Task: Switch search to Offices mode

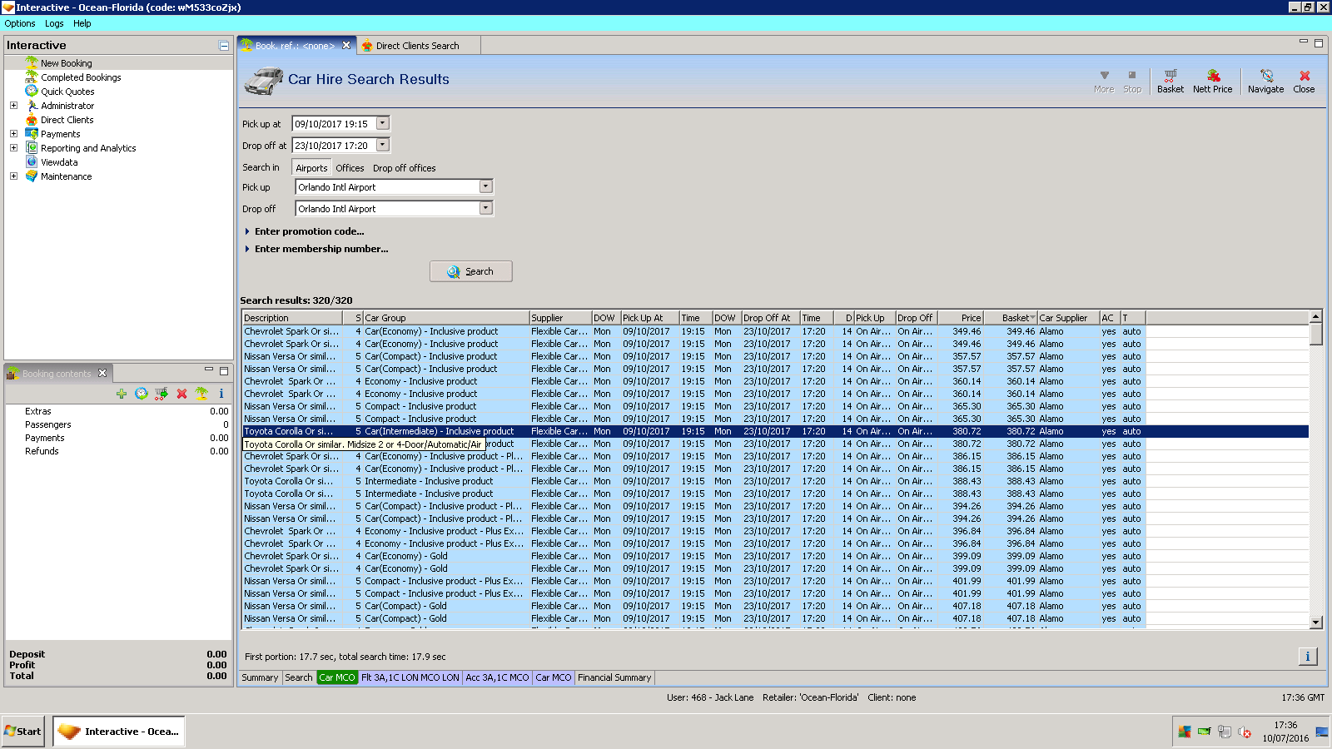Action: click(350, 168)
